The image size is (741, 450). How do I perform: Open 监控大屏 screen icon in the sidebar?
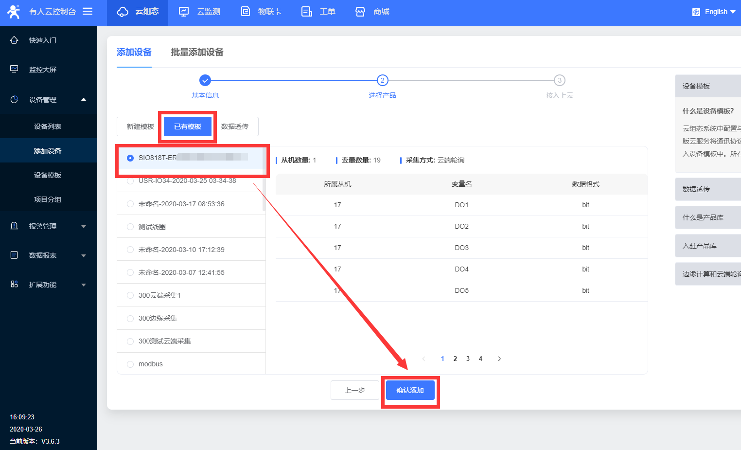[x=14, y=69]
